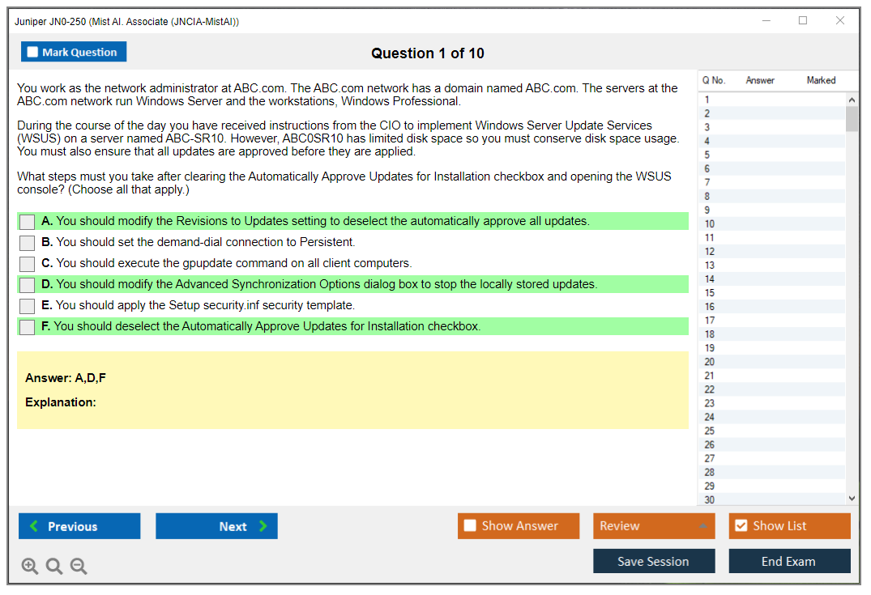Image resolution: width=871 pixels, height=595 pixels.
Task: Tick the checkbox for answer A
Action: click(x=28, y=222)
